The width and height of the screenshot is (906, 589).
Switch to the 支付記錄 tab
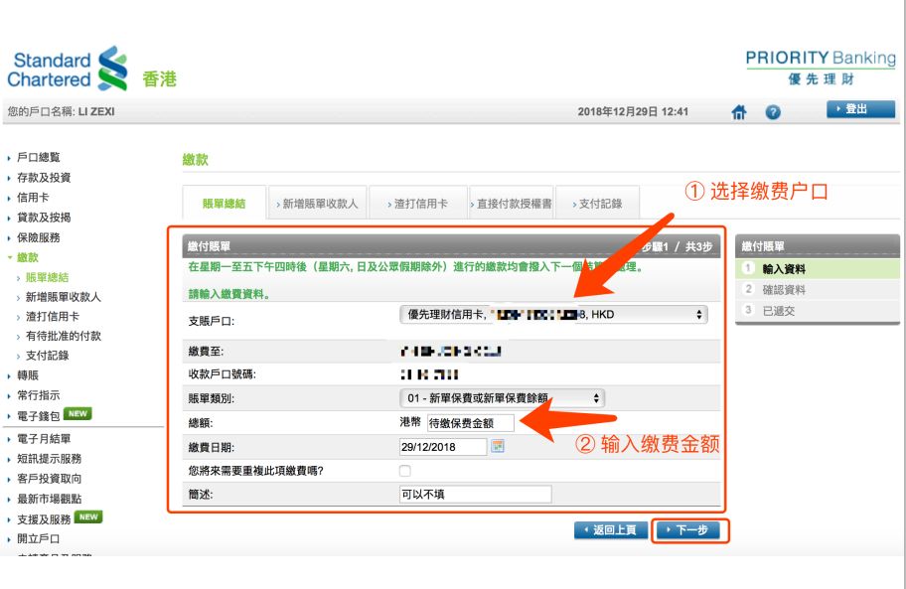(x=597, y=204)
